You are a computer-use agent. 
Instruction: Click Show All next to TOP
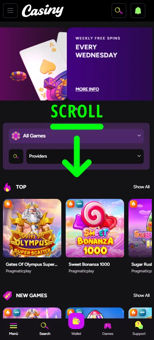point(142,187)
